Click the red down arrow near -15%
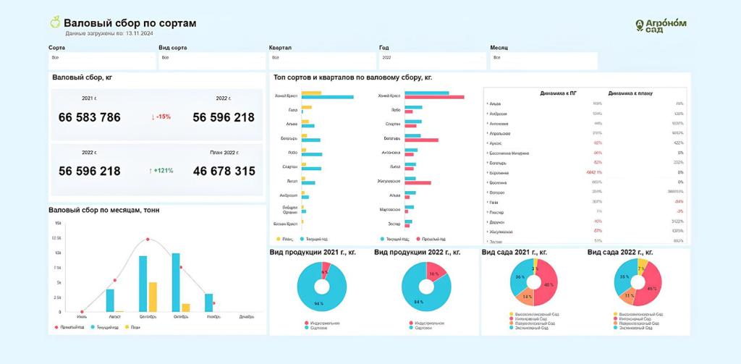This screenshot has width=741, height=364. pos(153,117)
